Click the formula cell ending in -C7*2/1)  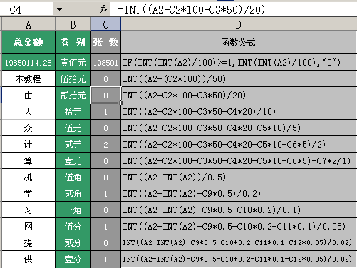(x=238, y=160)
